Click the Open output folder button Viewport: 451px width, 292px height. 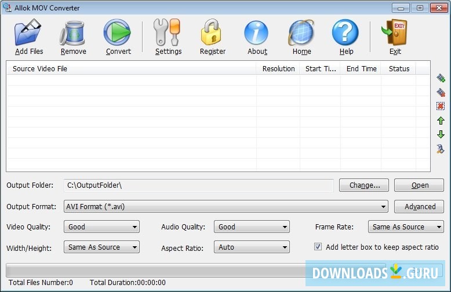419,185
